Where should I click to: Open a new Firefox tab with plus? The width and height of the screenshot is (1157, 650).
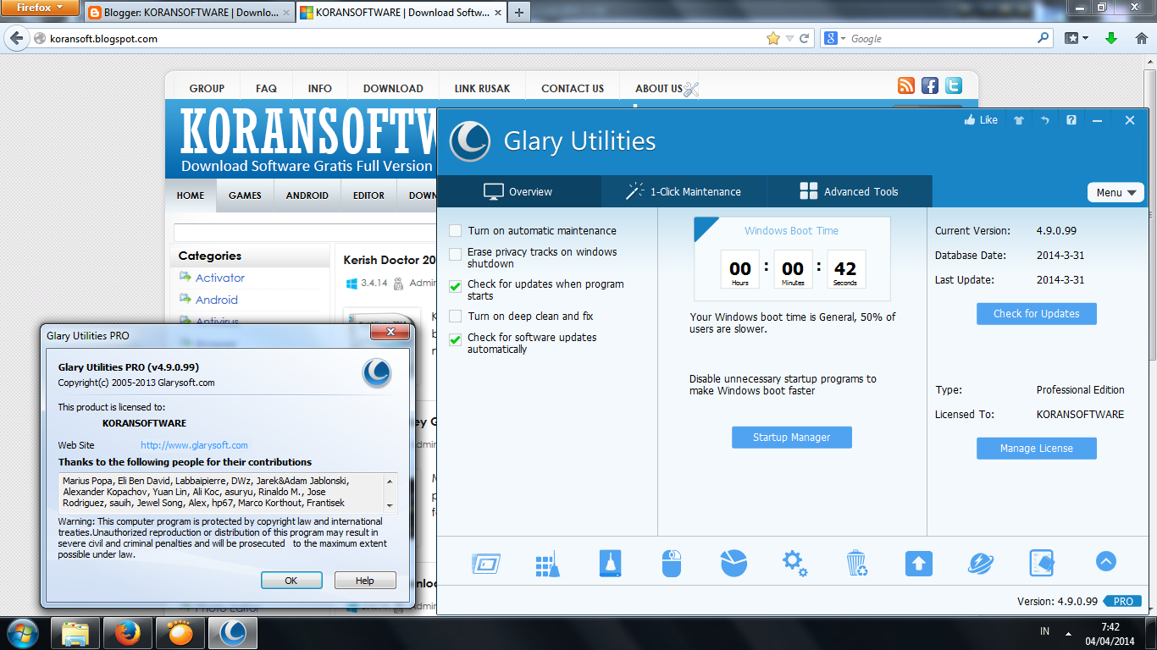pyautogui.click(x=518, y=12)
